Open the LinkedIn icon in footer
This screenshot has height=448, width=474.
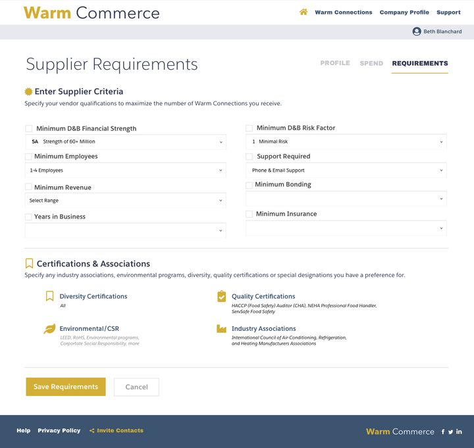click(459, 432)
